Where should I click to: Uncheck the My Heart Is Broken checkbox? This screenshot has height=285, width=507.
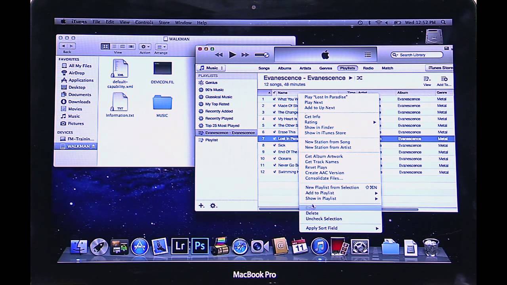point(274,119)
